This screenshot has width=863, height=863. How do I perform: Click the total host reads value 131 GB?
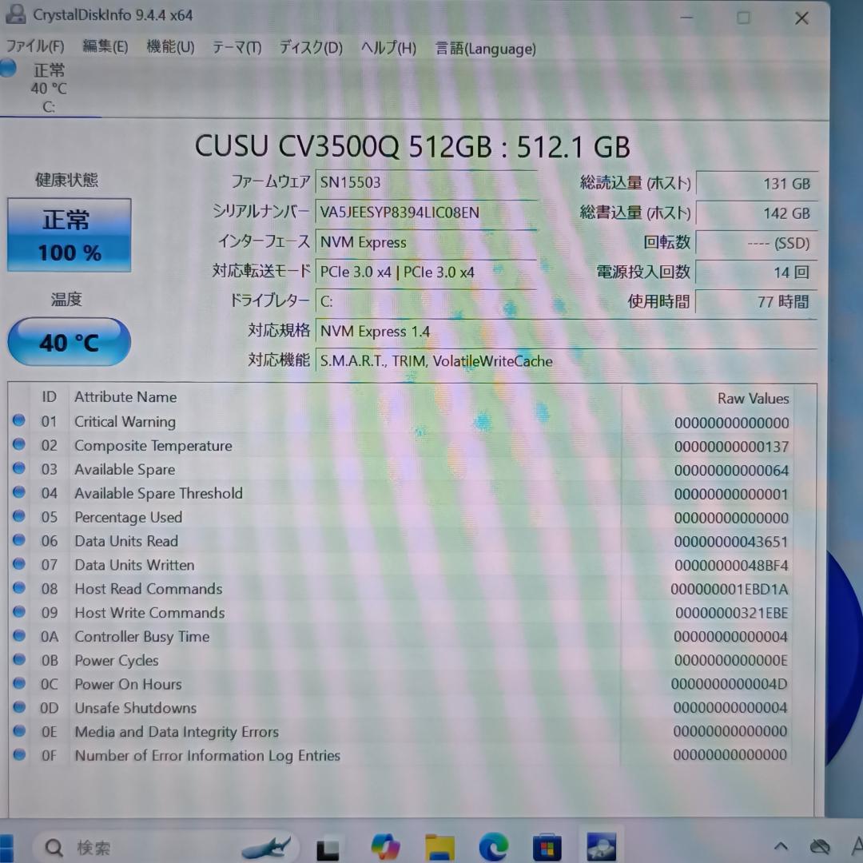[x=757, y=183]
